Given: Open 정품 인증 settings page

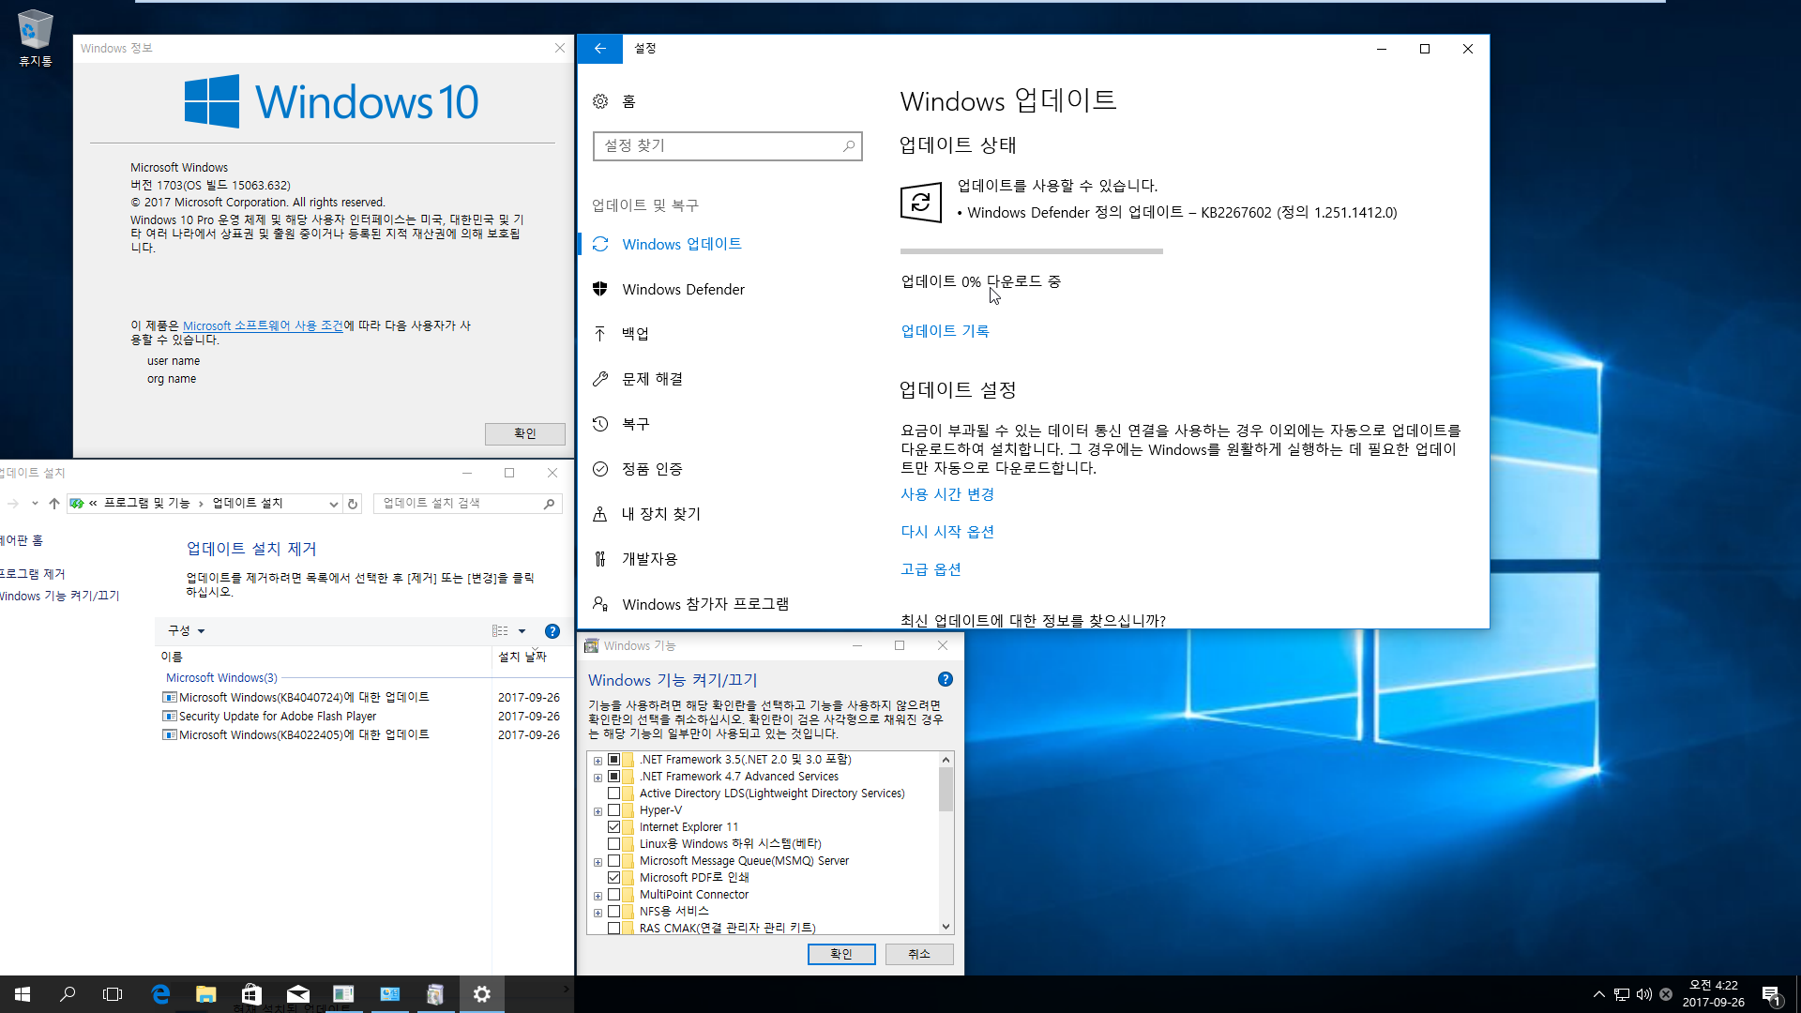Looking at the screenshot, I should click(652, 469).
